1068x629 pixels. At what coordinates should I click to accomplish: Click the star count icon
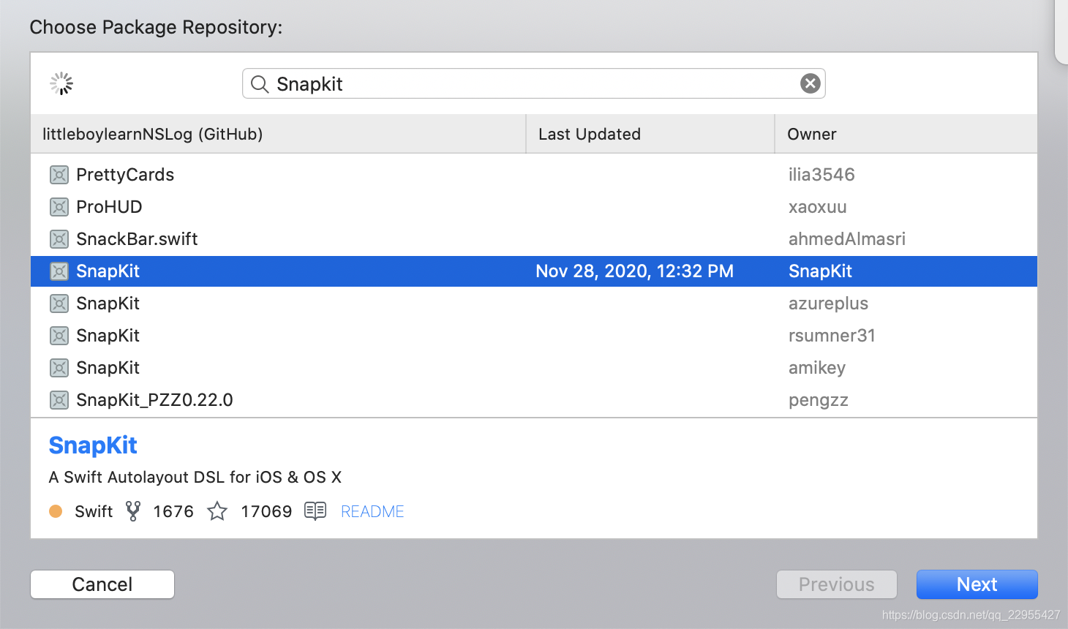[x=217, y=511]
